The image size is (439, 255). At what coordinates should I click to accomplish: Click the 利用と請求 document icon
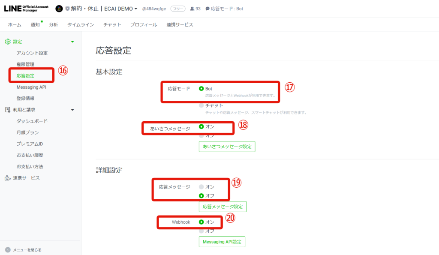pos(8,110)
